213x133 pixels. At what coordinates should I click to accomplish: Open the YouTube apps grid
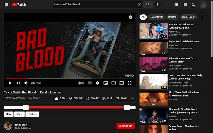point(185,4)
